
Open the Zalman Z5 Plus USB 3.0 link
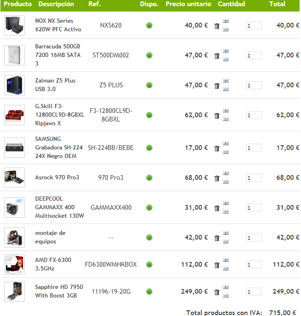point(55,85)
